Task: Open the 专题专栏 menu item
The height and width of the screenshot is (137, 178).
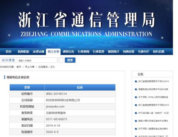Action: point(143,51)
